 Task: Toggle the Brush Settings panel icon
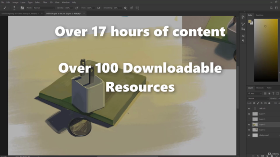(x=22, y=8)
